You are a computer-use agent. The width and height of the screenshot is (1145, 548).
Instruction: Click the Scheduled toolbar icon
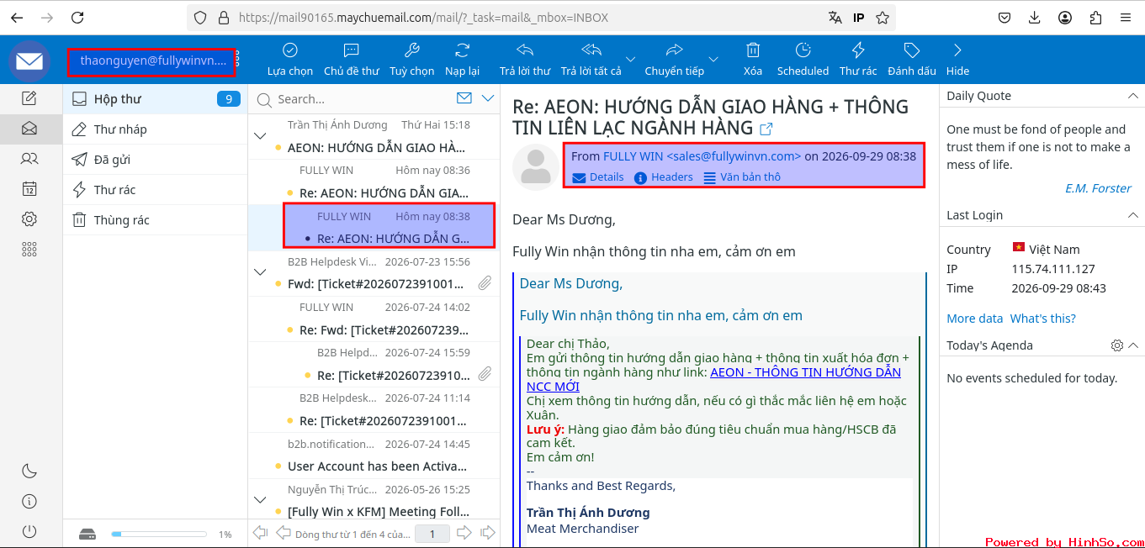coord(803,60)
